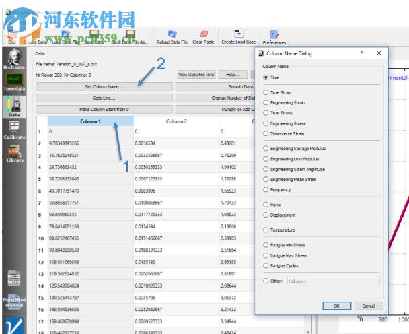
Task: Select the Time radio button
Action: (266, 77)
